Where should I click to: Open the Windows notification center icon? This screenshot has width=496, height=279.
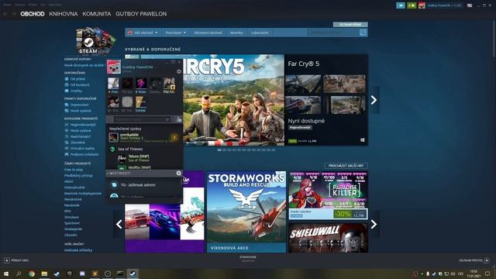pos(487,274)
